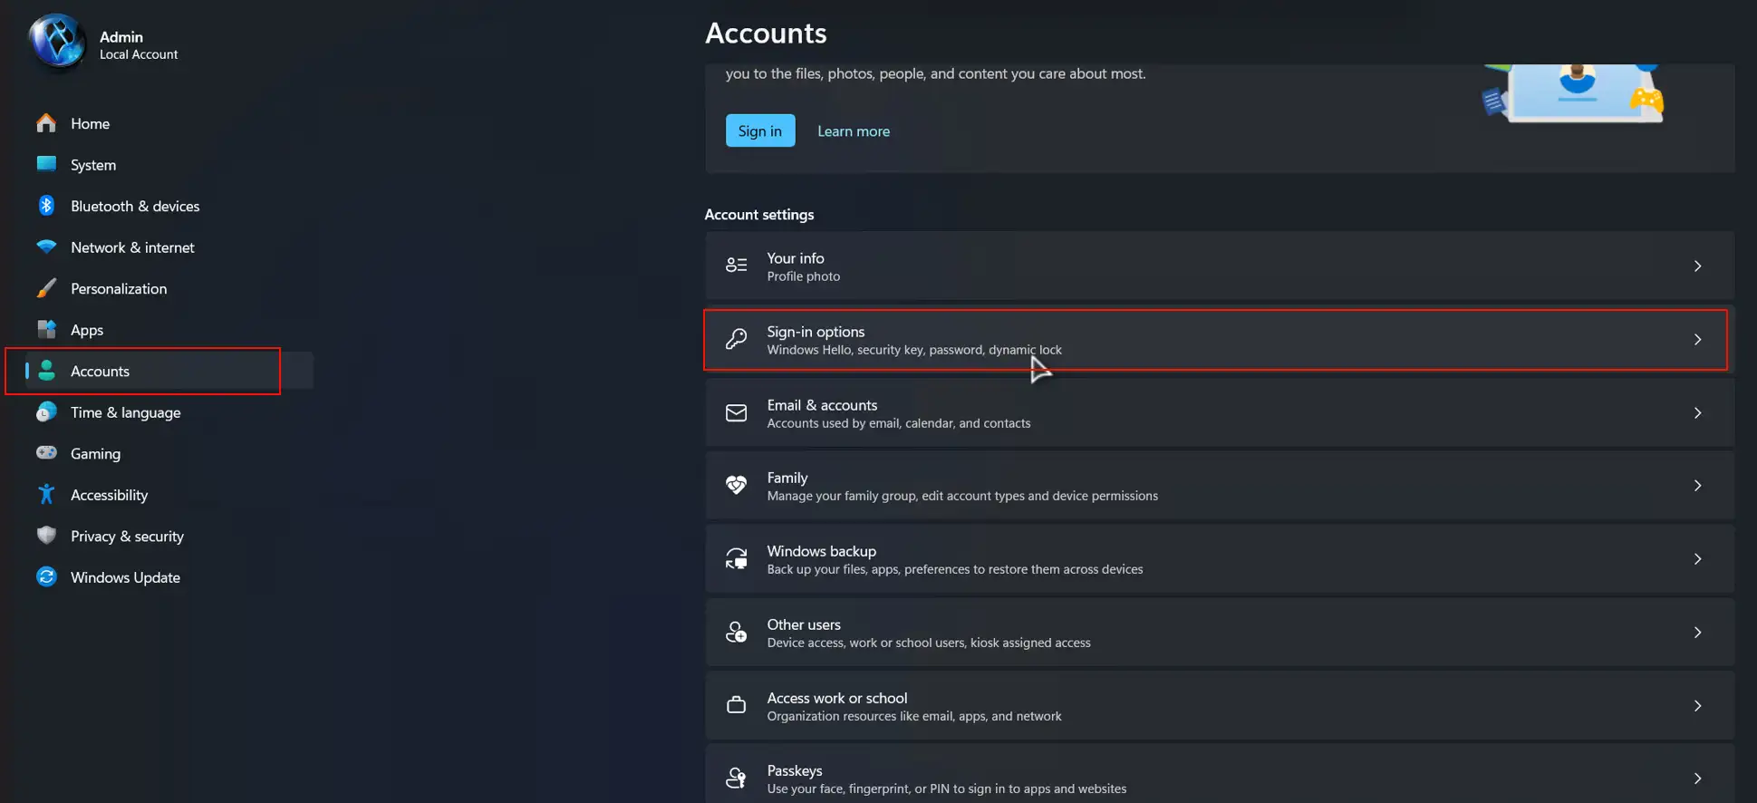Click the Bluetooth icon in sidebar
Image resolution: width=1757 pixels, height=803 pixels.
click(46, 206)
